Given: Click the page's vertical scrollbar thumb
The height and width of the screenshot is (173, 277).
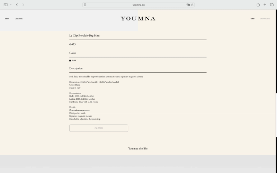Looking at the screenshot, I should click(276, 115).
